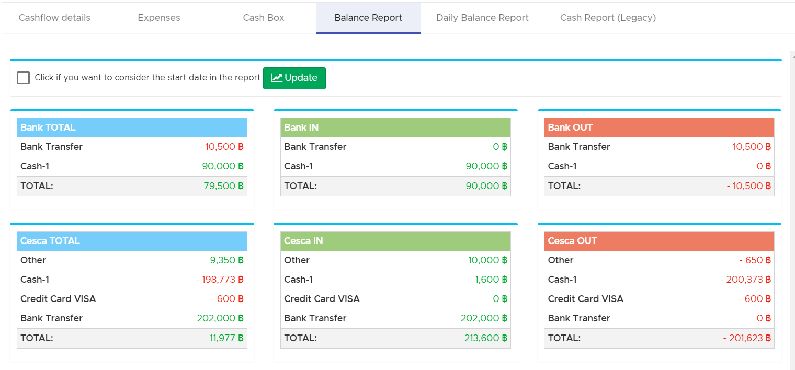Click the 1,600 ฿ Cash-1 value

tap(492, 280)
